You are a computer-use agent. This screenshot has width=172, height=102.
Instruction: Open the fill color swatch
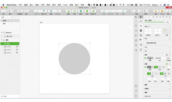pyautogui.click(x=149, y=58)
